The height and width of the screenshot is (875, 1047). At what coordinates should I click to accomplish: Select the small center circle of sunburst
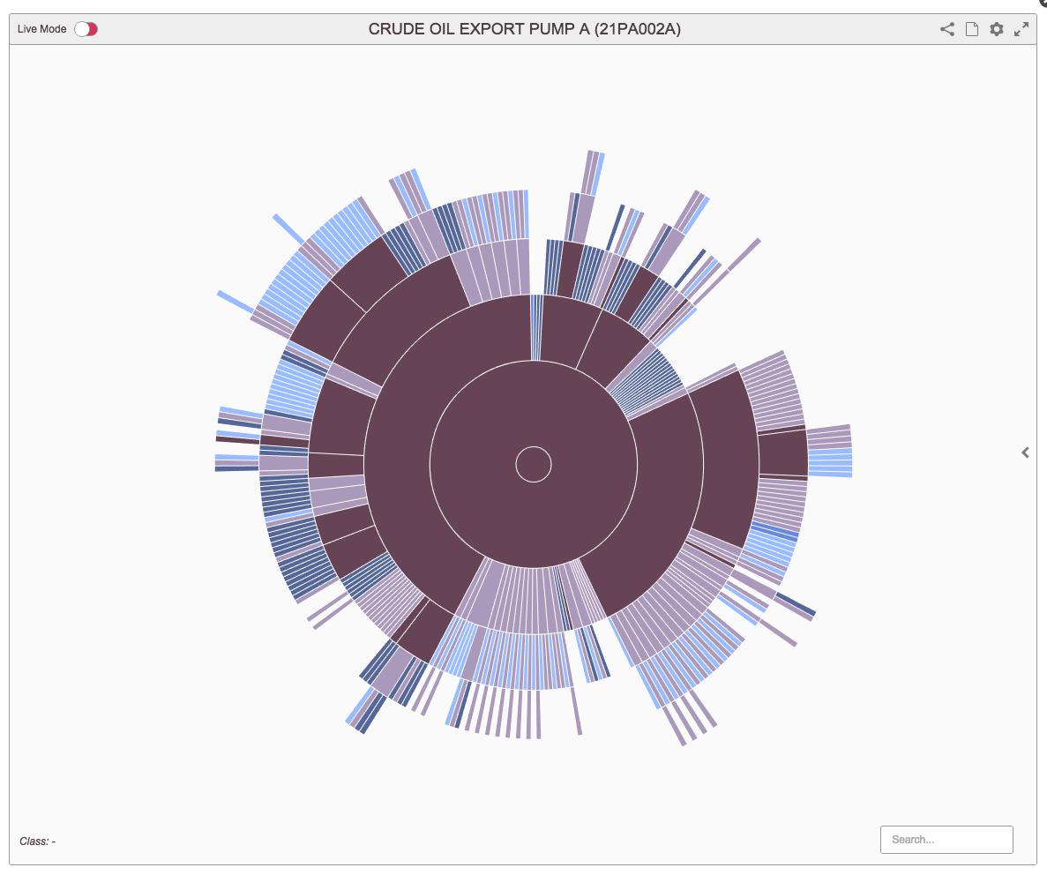coord(534,464)
